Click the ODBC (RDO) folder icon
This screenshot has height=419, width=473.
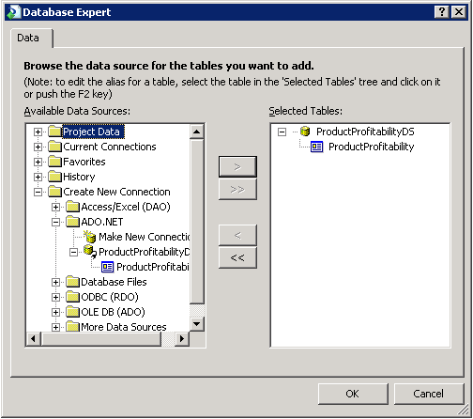point(72,297)
